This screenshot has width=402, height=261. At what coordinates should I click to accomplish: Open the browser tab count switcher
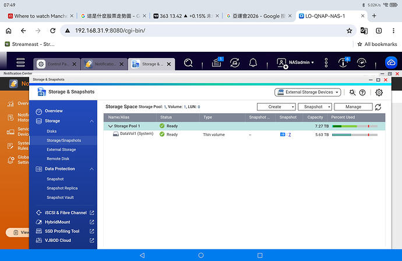(x=379, y=31)
